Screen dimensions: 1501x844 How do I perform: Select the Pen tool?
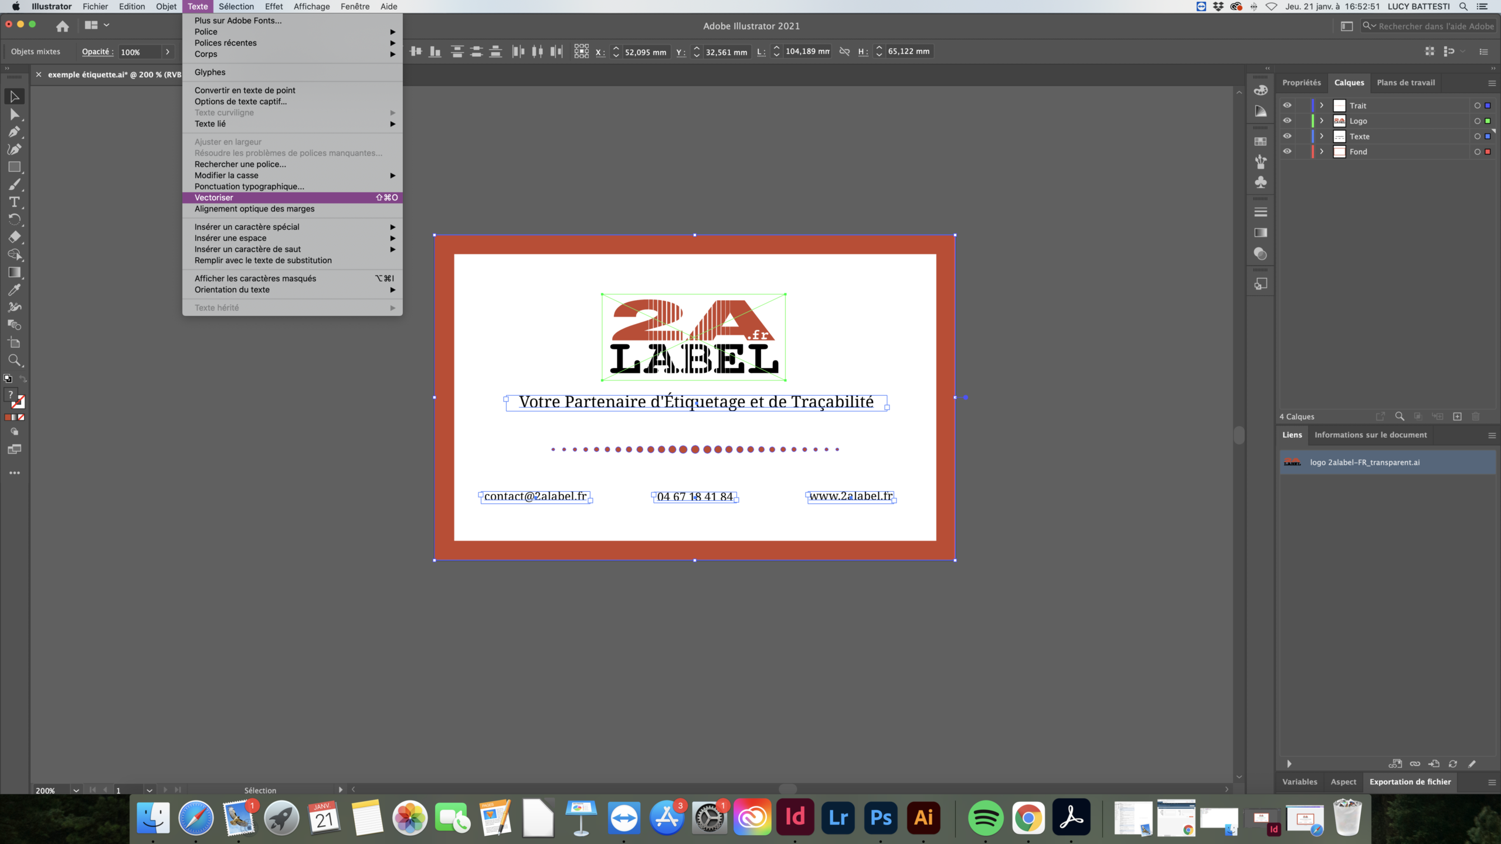click(x=15, y=132)
